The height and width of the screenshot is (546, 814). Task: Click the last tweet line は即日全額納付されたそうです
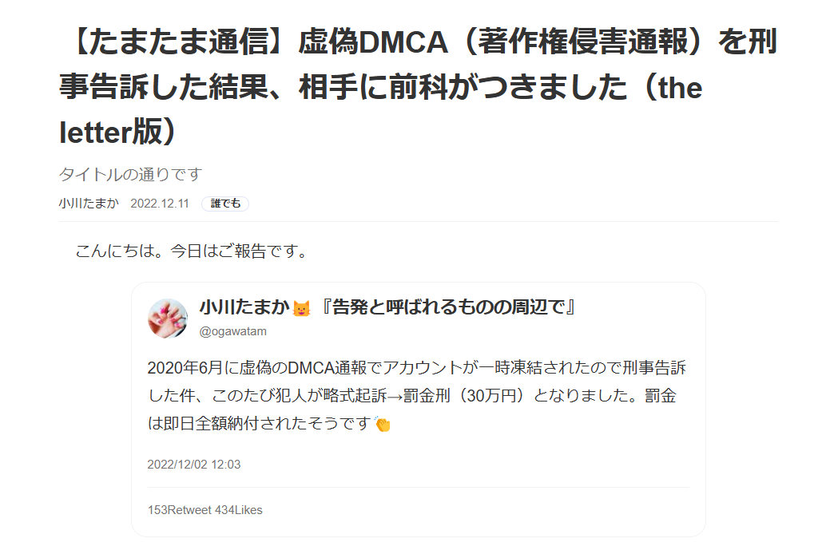point(259,424)
